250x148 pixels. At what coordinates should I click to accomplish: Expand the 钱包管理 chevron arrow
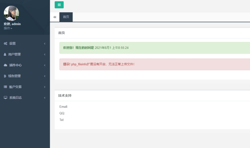[45, 76]
